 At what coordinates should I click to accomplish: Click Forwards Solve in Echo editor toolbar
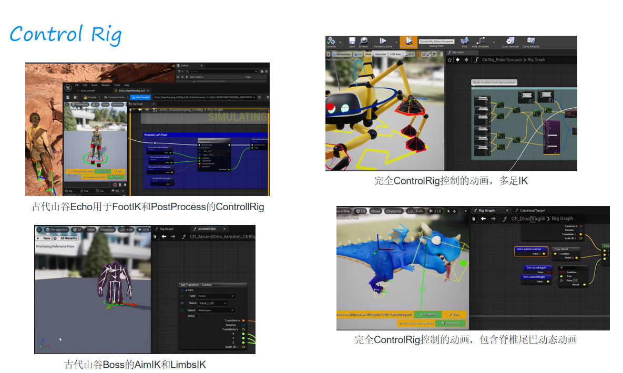(115, 97)
